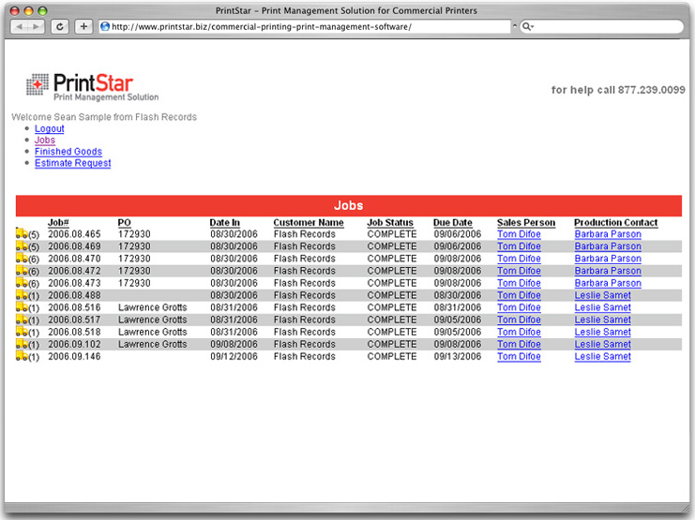The height and width of the screenshot is (520, 695).
Task: Click Tom Difoe for job 2006.08.469
Action: [519, 246]
